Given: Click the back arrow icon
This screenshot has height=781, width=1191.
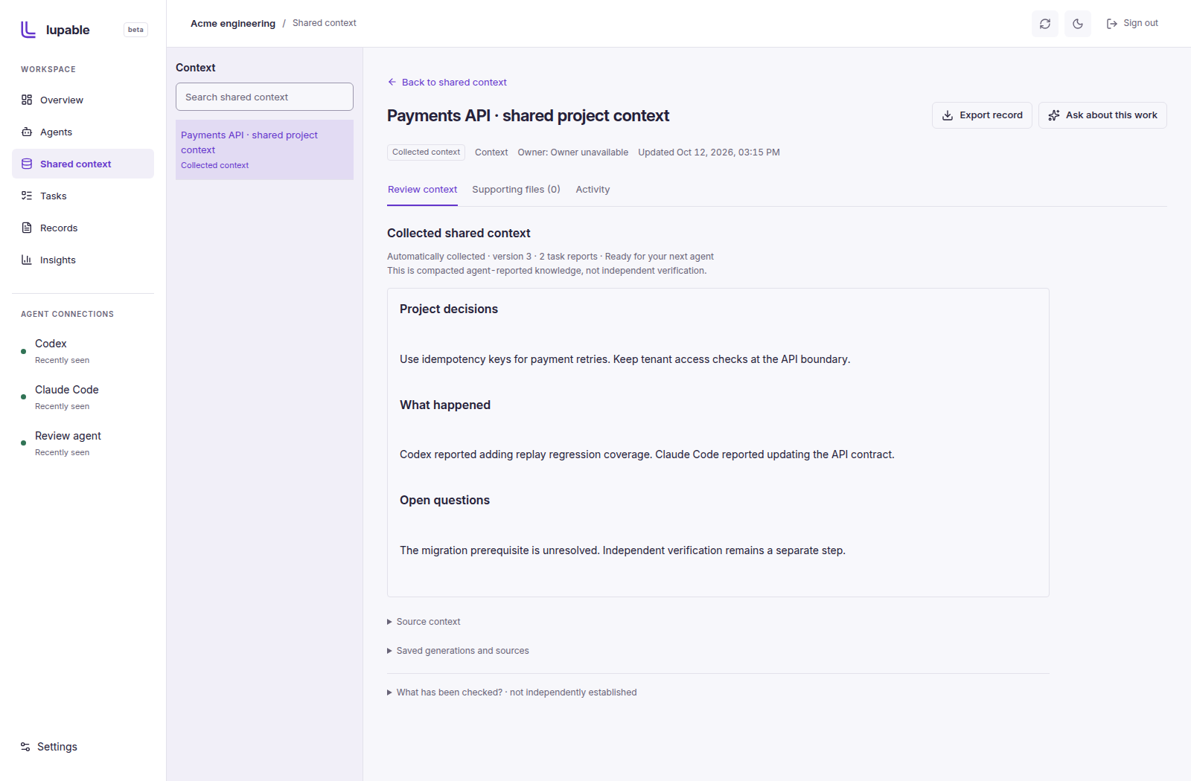Looking at the screenshot, I should (392, 82).
